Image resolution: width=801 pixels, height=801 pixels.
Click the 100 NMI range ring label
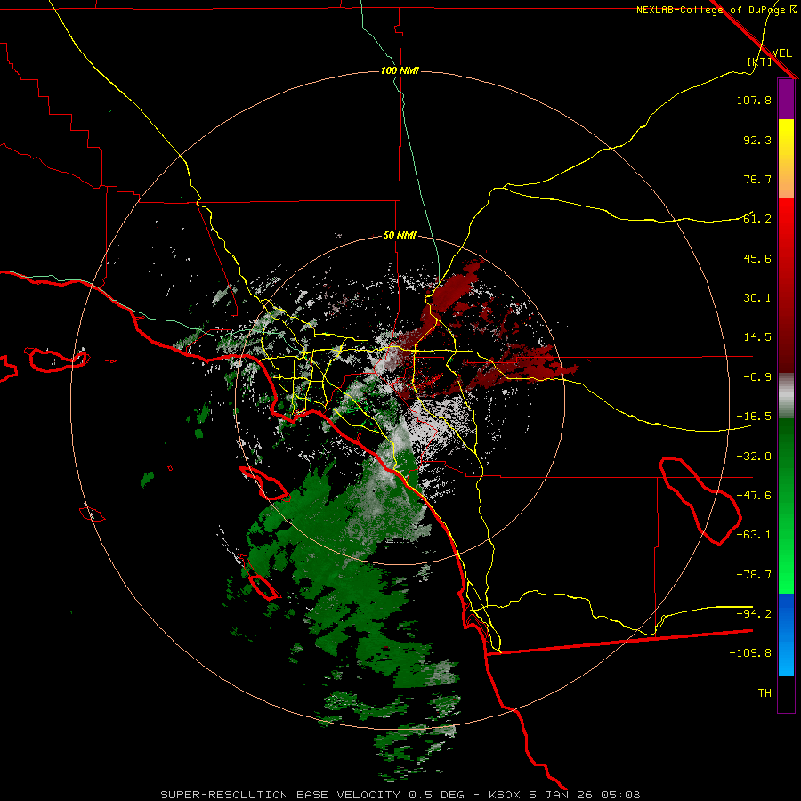(400, 70)
